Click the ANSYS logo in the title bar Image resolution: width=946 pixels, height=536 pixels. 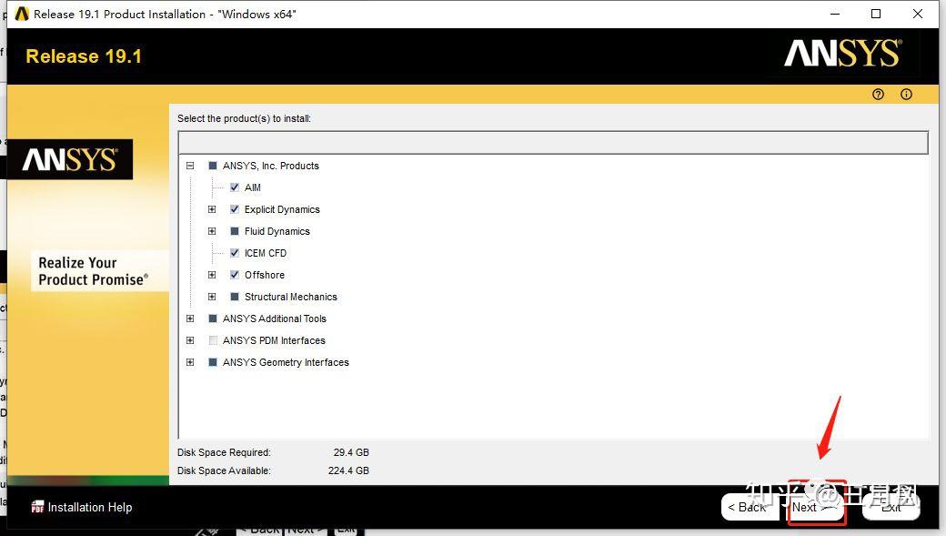841,55
